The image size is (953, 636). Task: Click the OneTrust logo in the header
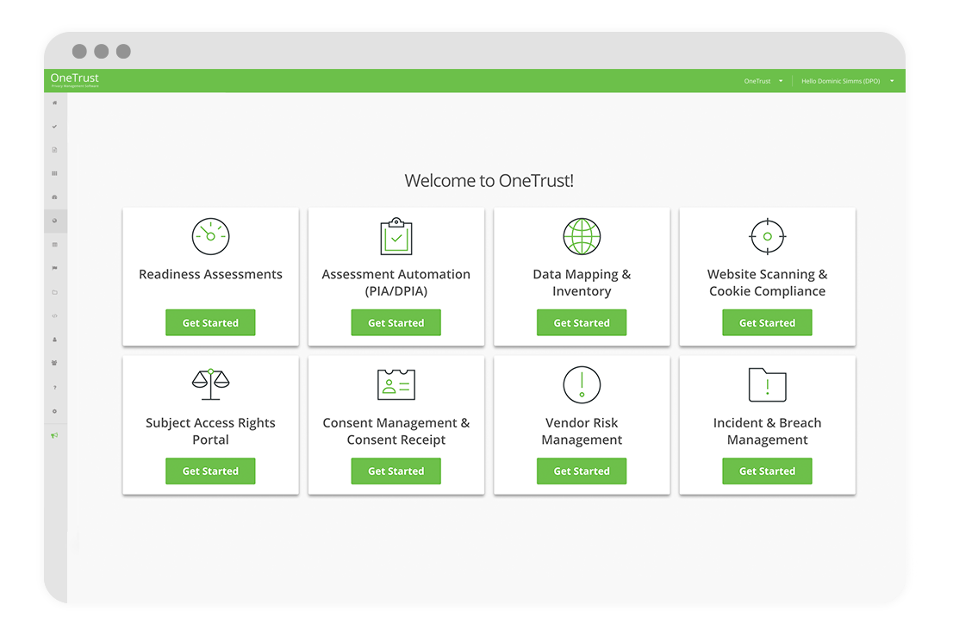pyautogui.click(x=73, y=79)
